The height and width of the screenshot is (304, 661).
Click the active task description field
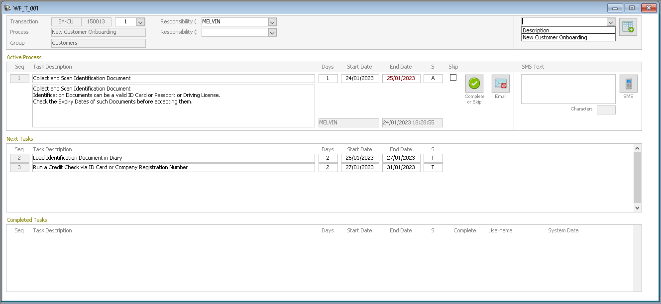(x=174, y=78)
